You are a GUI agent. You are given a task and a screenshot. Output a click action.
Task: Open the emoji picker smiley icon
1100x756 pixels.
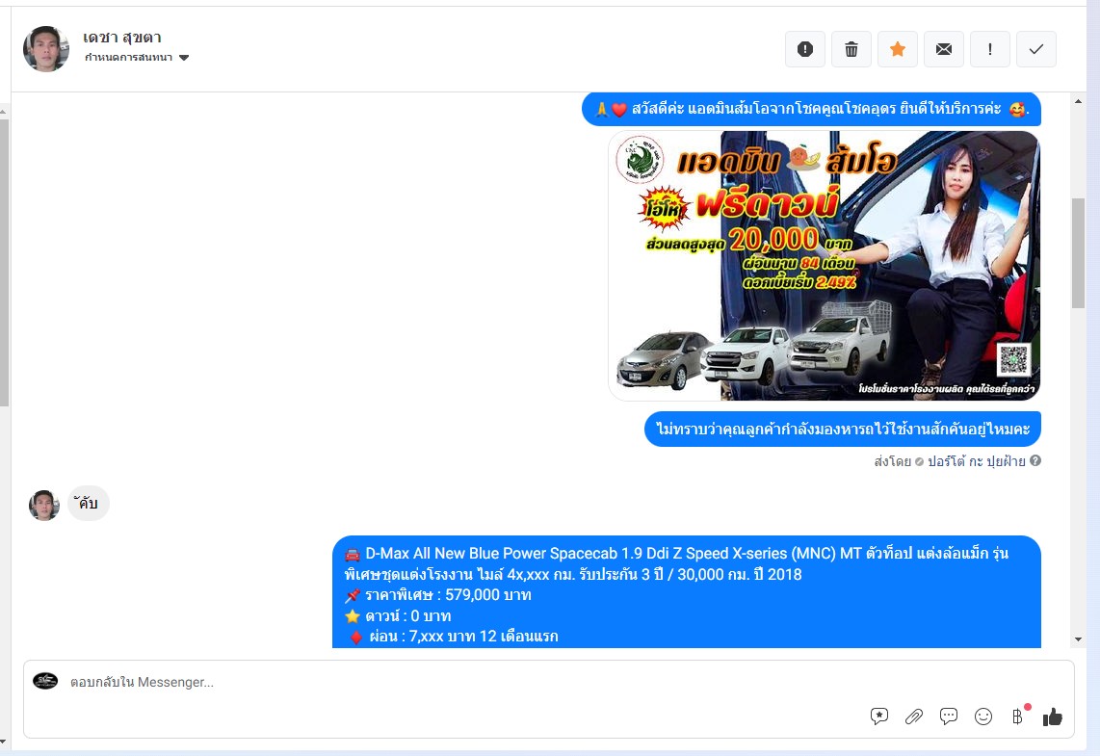(x=982, y=716)
